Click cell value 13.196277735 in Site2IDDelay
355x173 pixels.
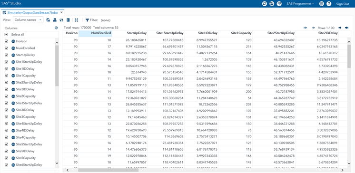[327, 40]
